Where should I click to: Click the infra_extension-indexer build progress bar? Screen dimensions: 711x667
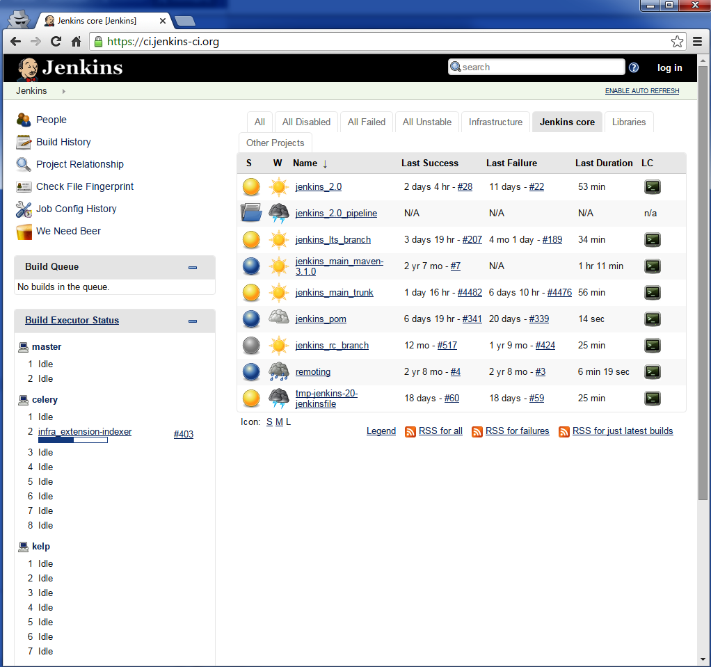click(x=72, y=440)
